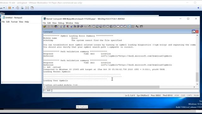202x114 pixels.
Task: Click the Font (A) toolbar icon
Action: pyautogui.click(x=137, y=27)
